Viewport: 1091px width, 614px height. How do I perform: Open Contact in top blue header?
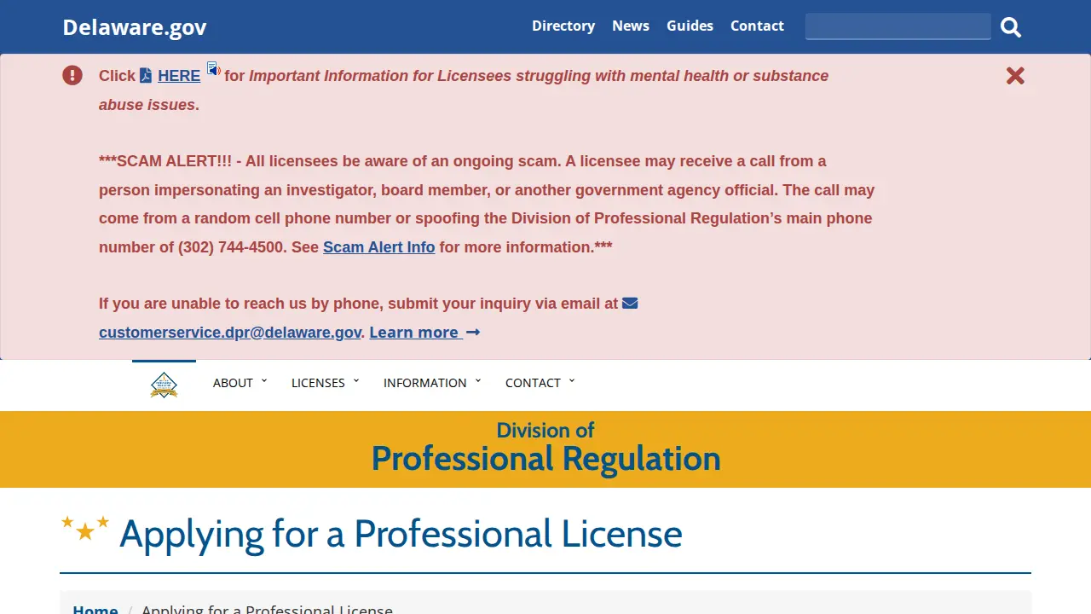(x=757, y=26)
